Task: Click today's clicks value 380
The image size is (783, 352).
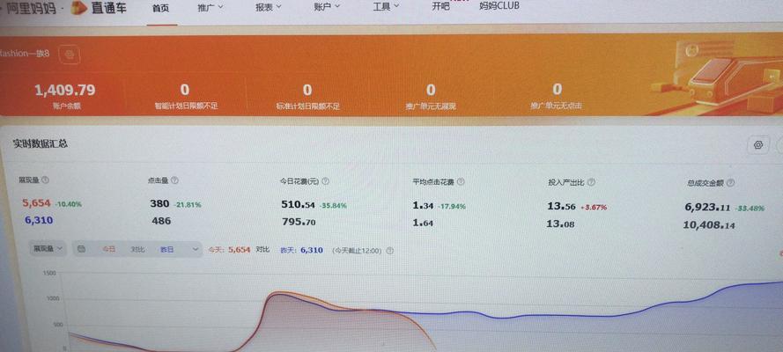Action: click(x=159, y=203)
